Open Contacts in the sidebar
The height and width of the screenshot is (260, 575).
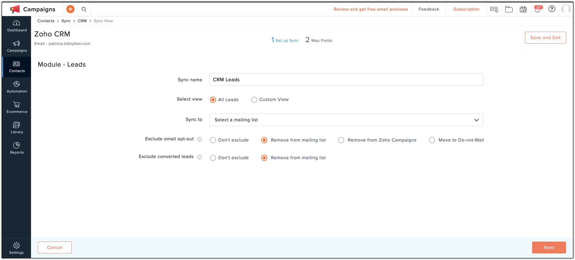pyautogui.click(x=17, y=67)
